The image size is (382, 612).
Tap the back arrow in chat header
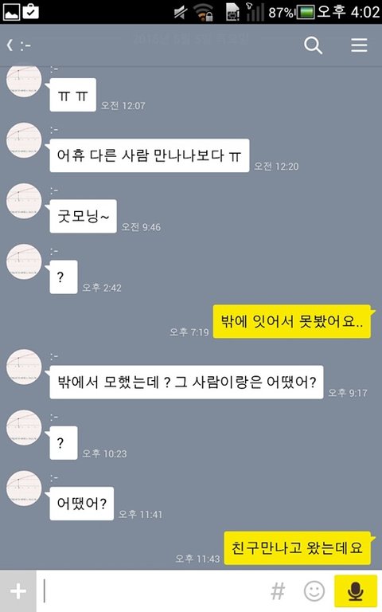tap(10, 45)
